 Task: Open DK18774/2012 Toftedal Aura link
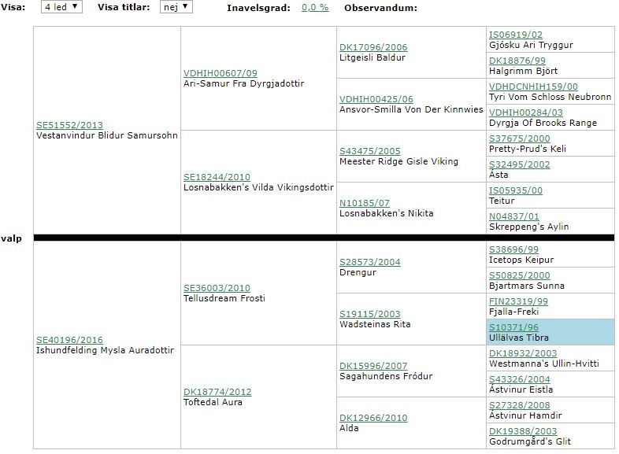tap(217, 392)
